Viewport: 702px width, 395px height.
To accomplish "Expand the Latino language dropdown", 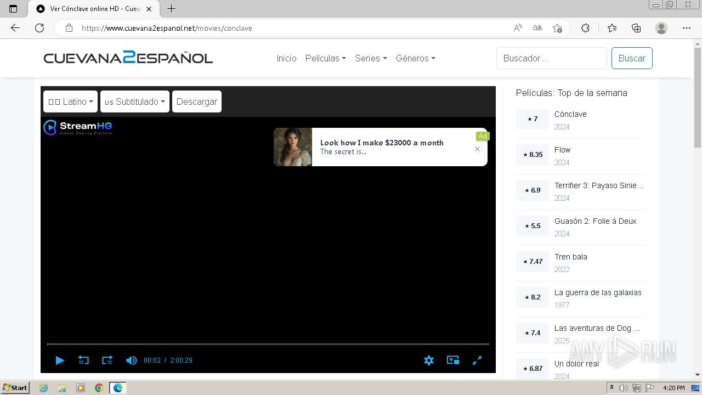I will [x=70, y=101].
